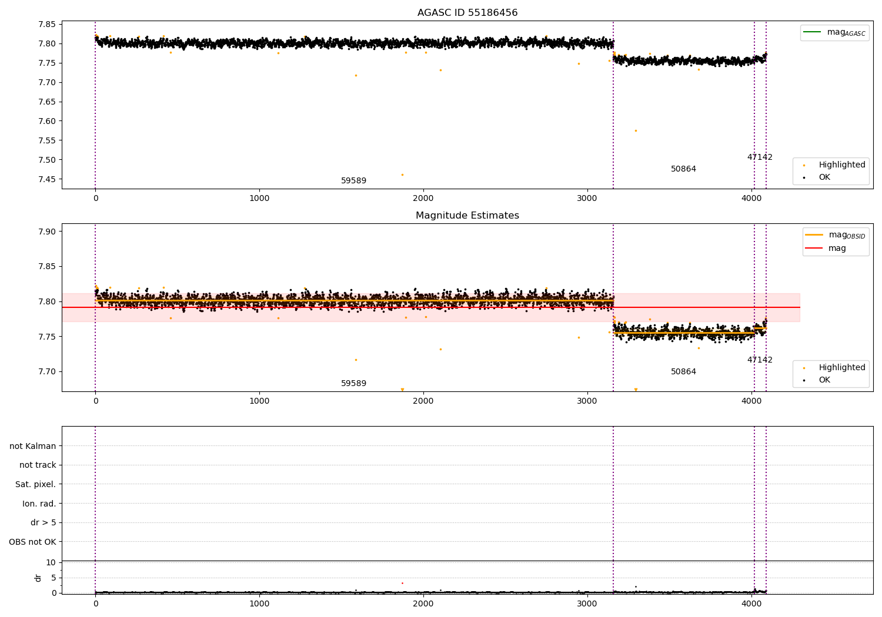882x617 pixels.
Task: Click 'OK' legend entry in Magnitude Estimates plot
Action: [x=824, y=380]
